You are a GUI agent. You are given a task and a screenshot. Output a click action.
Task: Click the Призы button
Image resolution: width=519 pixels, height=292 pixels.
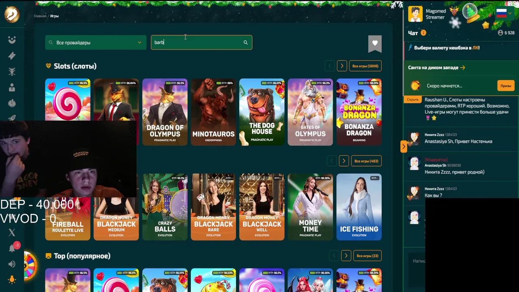[506, 86]
